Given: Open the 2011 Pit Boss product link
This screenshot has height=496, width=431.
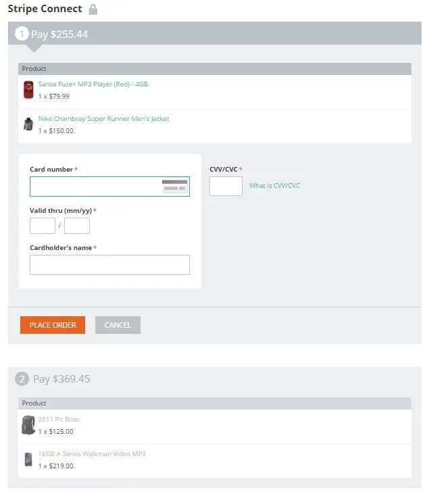Looking at the screenshot, I should [x=58, y=420].
